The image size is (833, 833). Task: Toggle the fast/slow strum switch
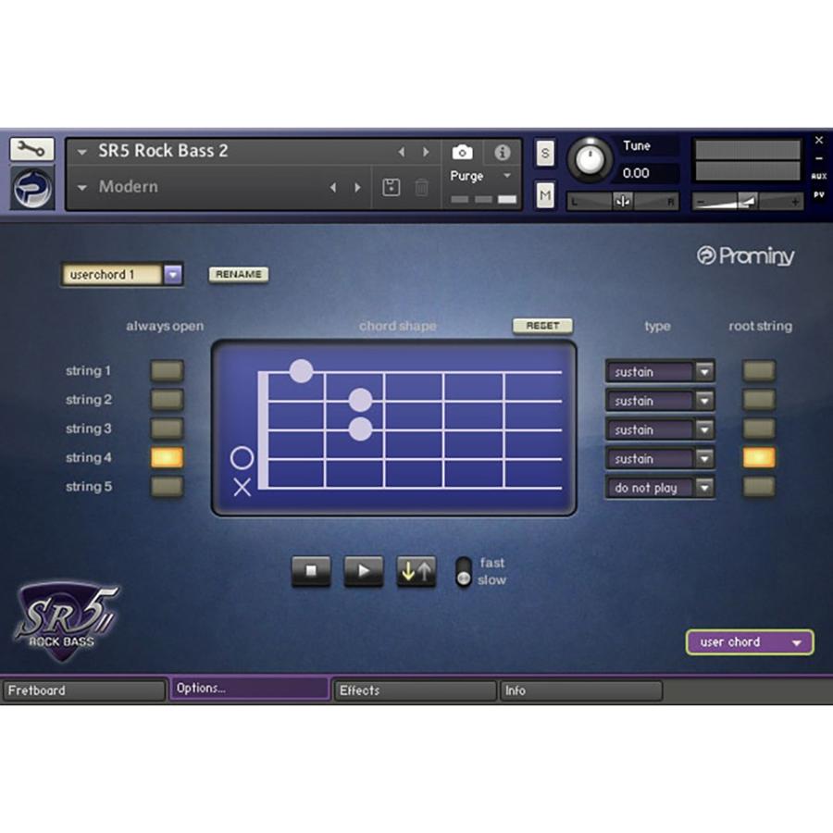pos(461,571)
